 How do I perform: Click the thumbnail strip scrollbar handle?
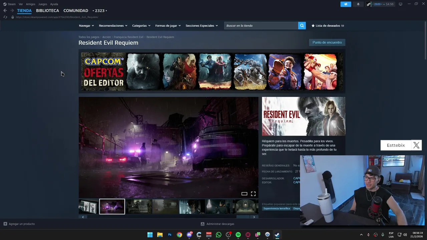pyautogui.click(x=243, y=217)
